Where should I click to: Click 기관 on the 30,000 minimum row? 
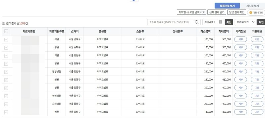257,112
